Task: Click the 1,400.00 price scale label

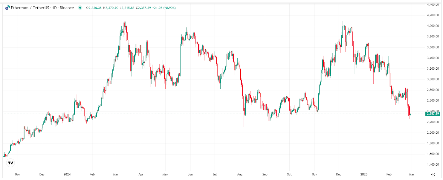Action: pos(433,165)
